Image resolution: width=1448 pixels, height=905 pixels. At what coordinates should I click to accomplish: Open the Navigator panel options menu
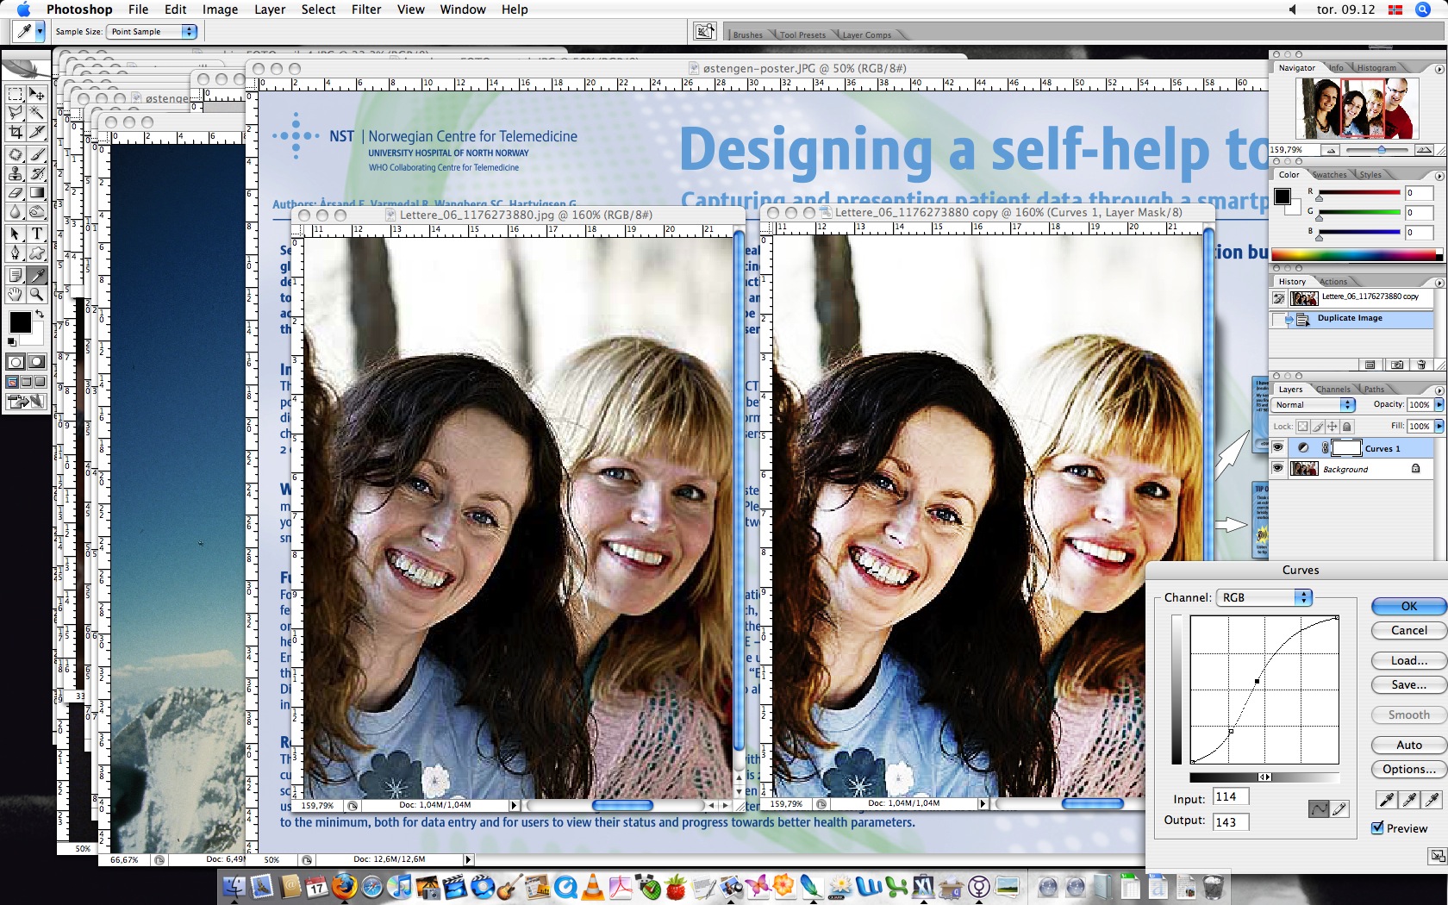point(1439,68)
